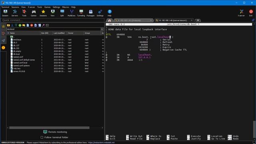Click the SFTP new folder icon
The width and height of the screenshot is (256, 144).
(24, 25)
